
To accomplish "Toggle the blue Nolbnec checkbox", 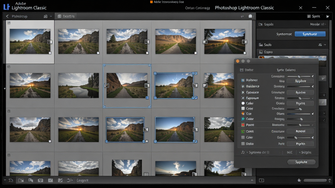I will click(x=243, y=80).
